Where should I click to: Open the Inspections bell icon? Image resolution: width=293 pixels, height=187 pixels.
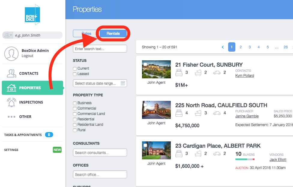[x=11, y=102]
